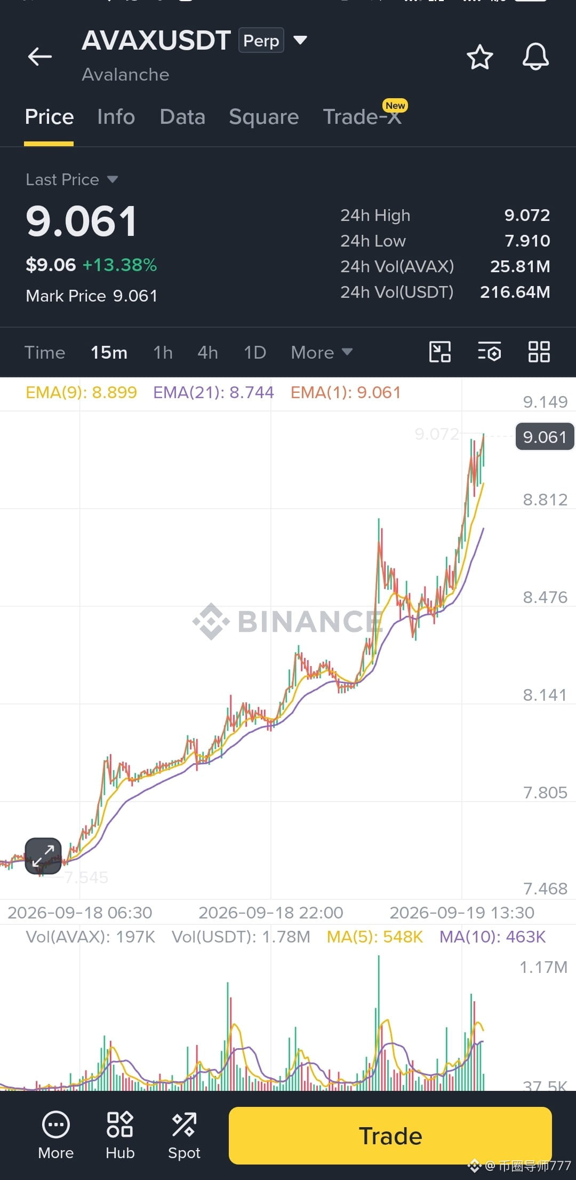The width and height of the screenshot is (576, 1180).
Task: Add AVAXUSDT to favorites with star
Action: (x=479, y=57)
